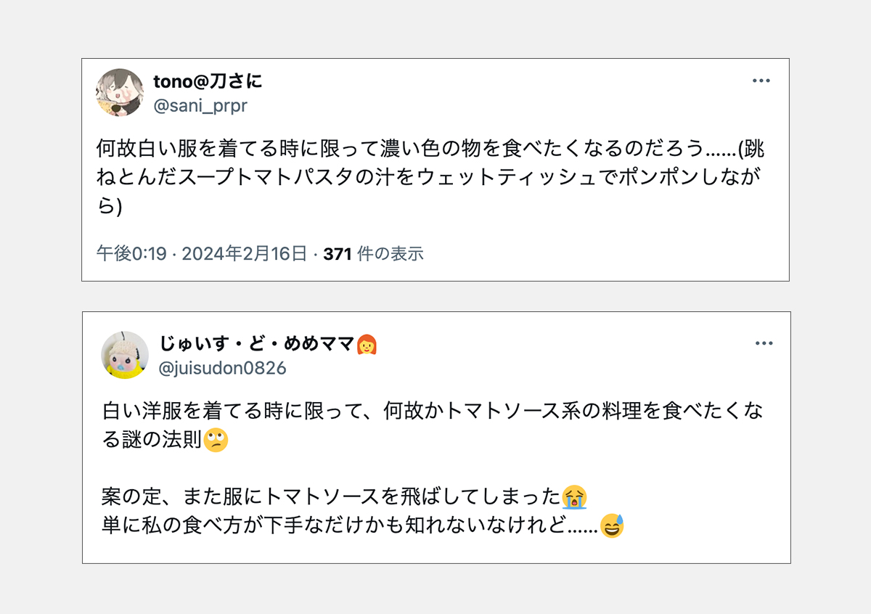The image size is (871, 614).
Task: Open the @juisudon0826 handle link
Action: coord(222,368)
